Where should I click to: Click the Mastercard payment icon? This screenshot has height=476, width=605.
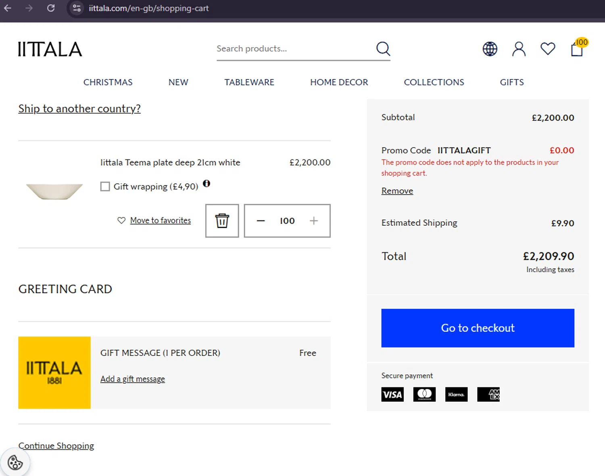[x=424, y=394]
